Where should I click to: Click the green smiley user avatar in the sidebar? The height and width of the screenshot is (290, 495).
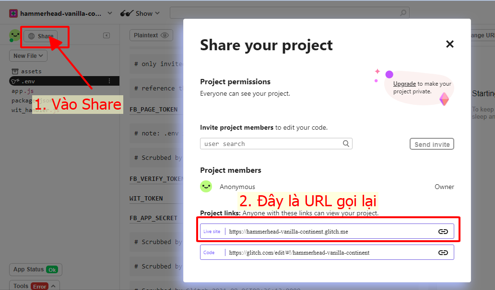pyautogui.click(x=14, y=35)
